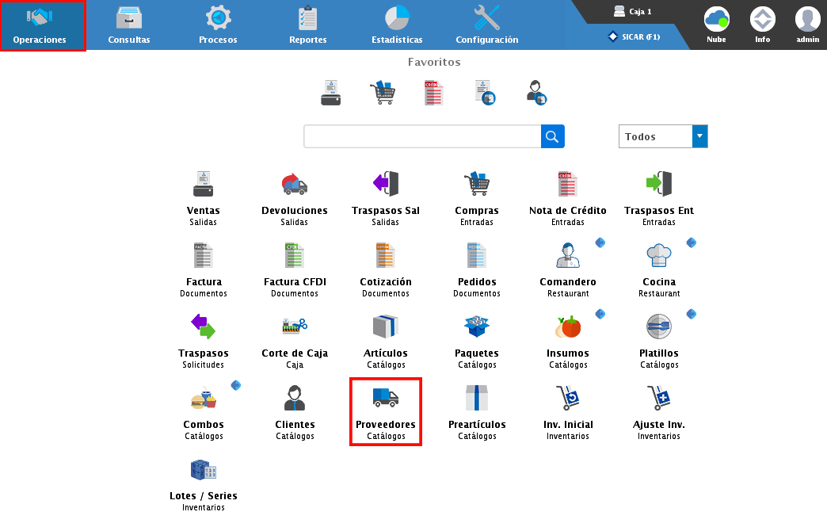Open Lotes / Series inventory module

pos(204,470)
